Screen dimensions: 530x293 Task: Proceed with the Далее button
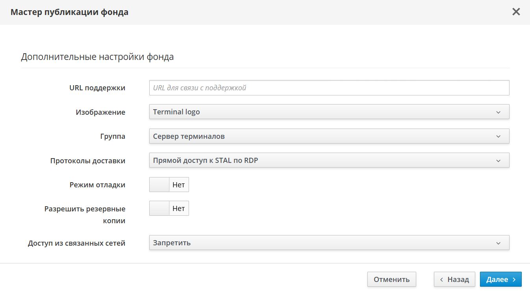click(x=500, y=280)
